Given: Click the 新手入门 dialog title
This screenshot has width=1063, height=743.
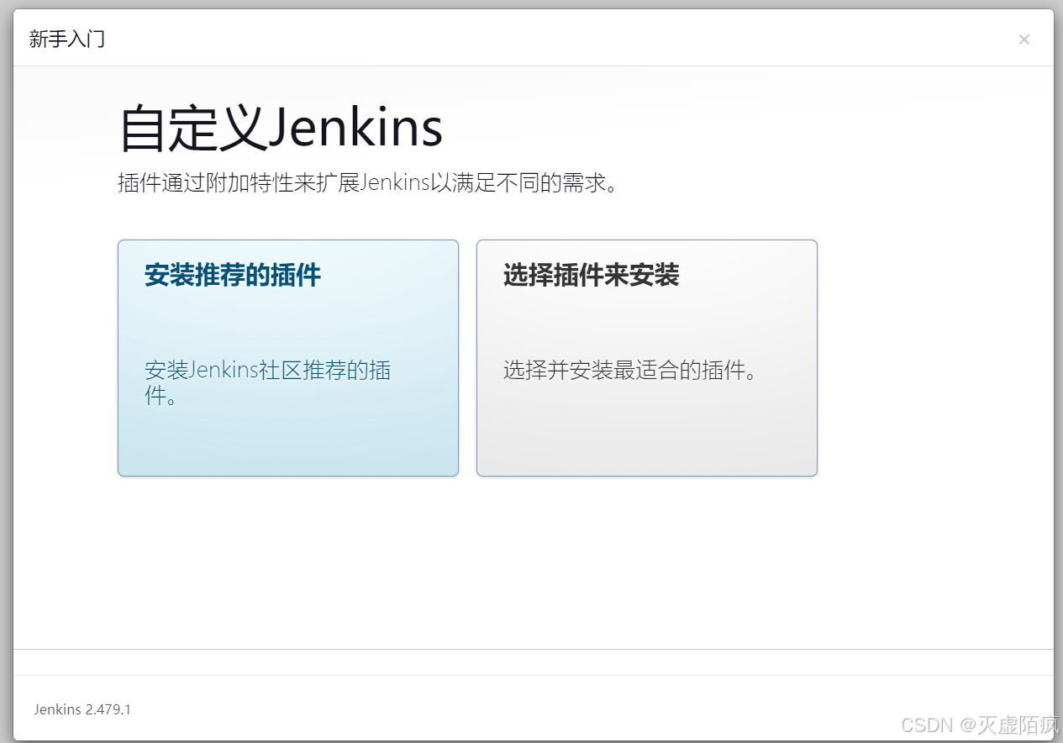Looking at the screenshot, I should 67,39.
